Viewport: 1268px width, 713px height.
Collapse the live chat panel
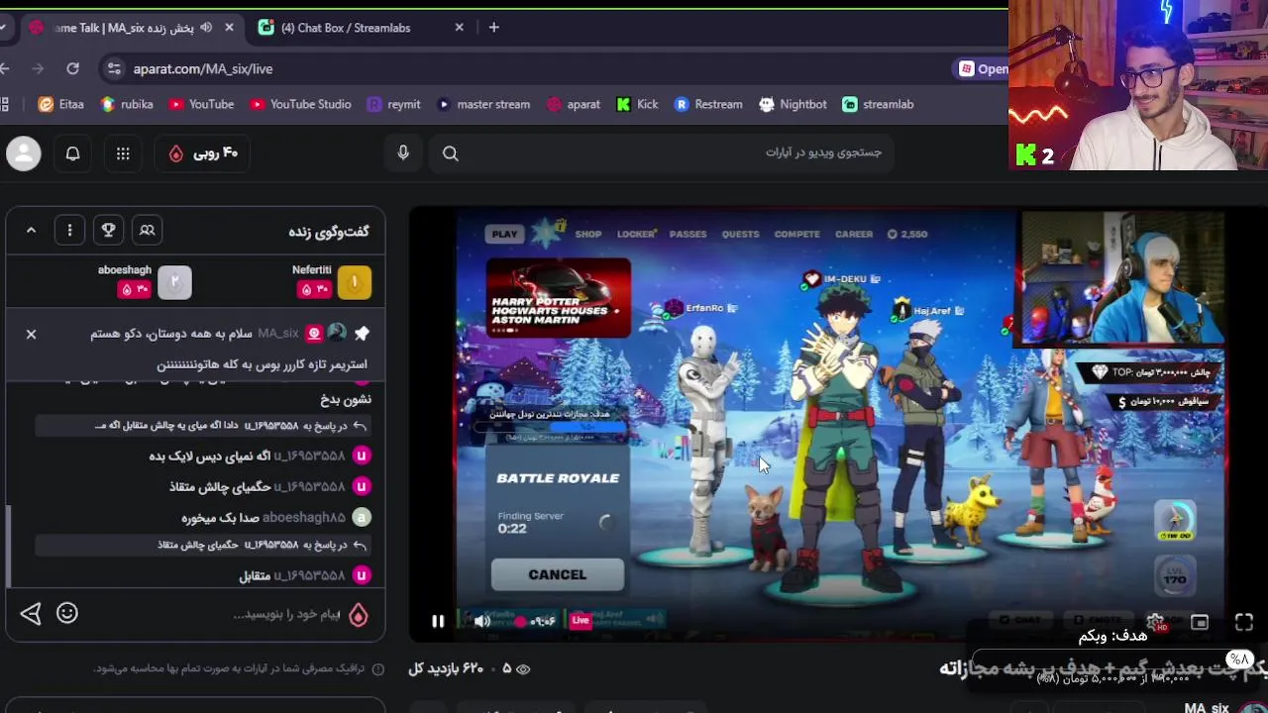pos(31,230)
